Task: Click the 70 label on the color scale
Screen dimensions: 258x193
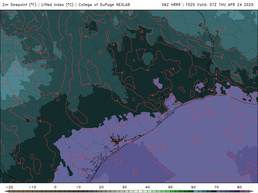Action: pyautogui.click(x=216, y=187)
